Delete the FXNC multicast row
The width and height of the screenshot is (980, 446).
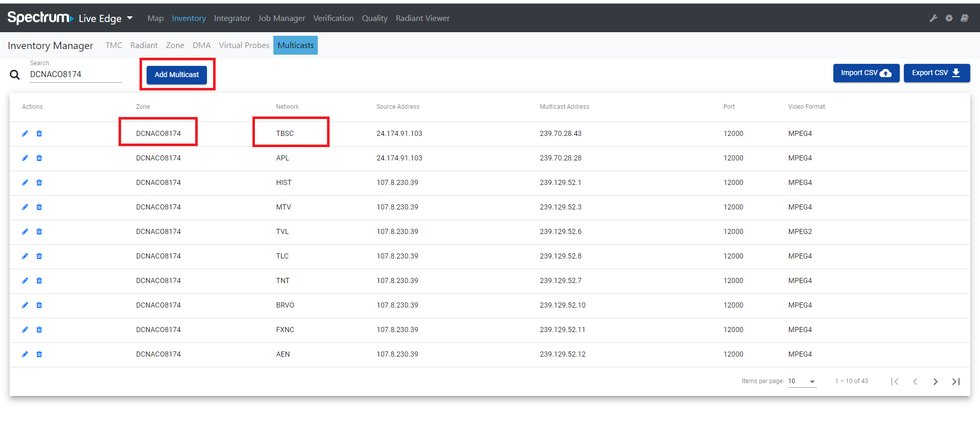(x=39, y=330)
